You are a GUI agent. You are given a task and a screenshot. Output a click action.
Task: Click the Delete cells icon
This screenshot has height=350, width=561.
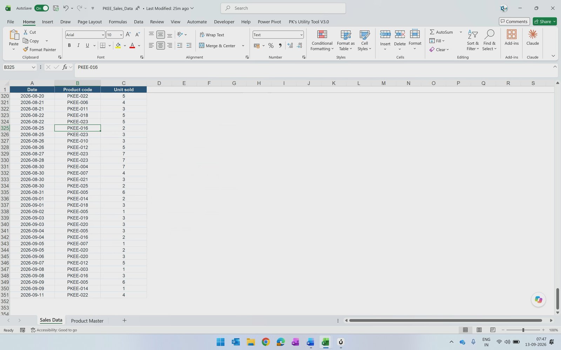pos(400,34)
